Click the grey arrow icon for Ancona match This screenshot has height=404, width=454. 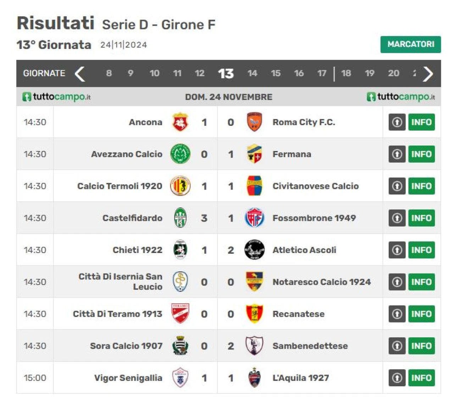397,122
